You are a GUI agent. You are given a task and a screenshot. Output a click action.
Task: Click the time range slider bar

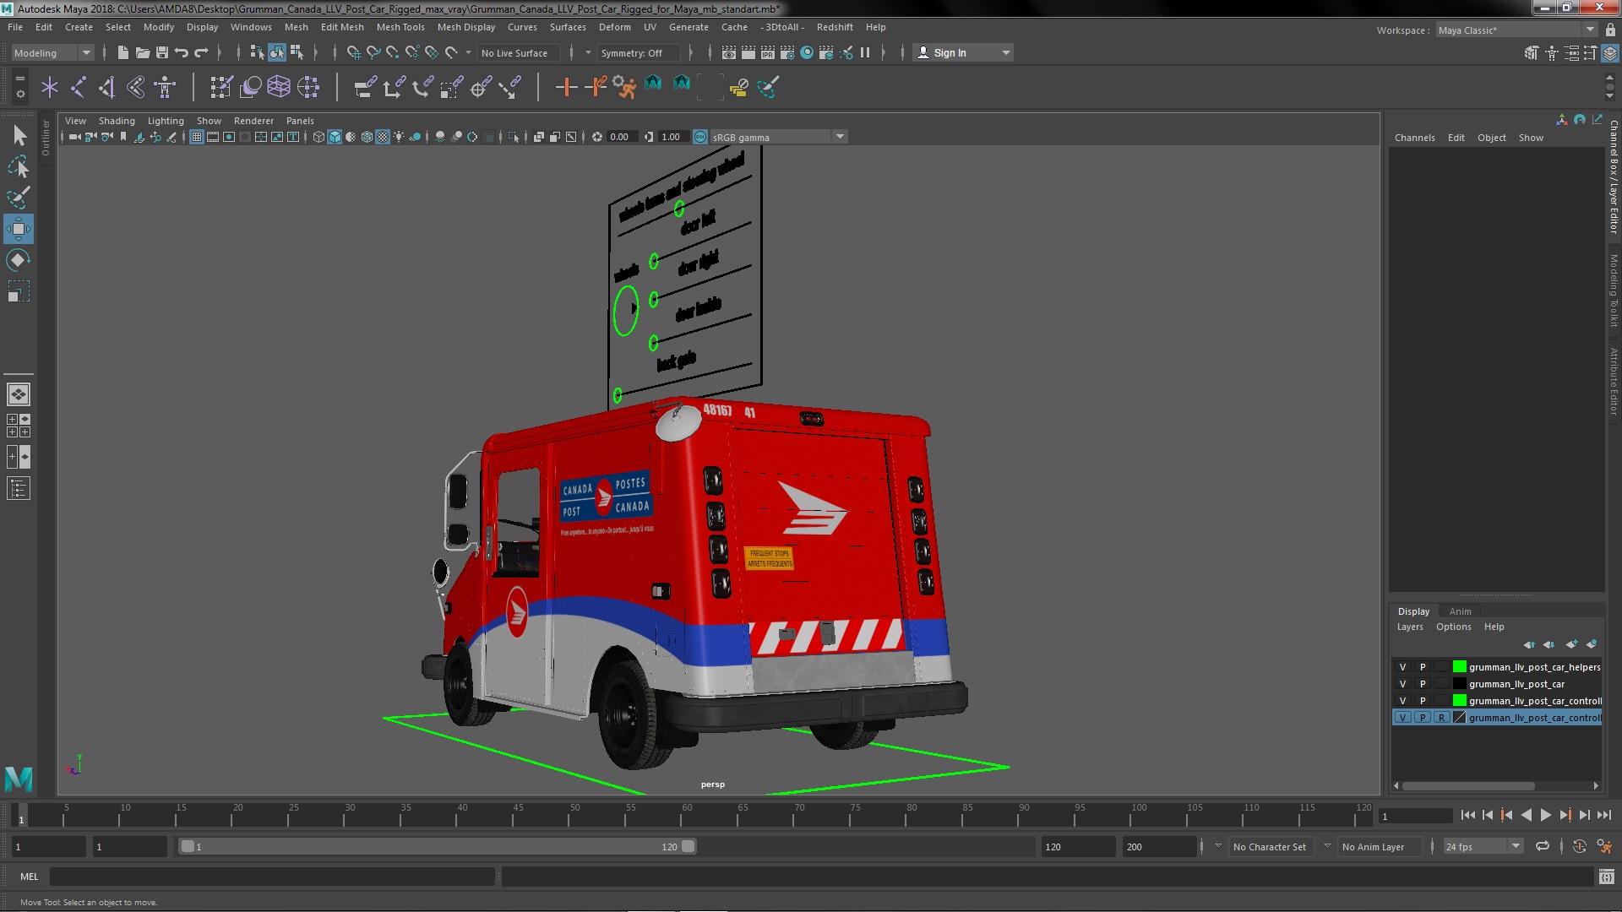[x=437, y=846]
